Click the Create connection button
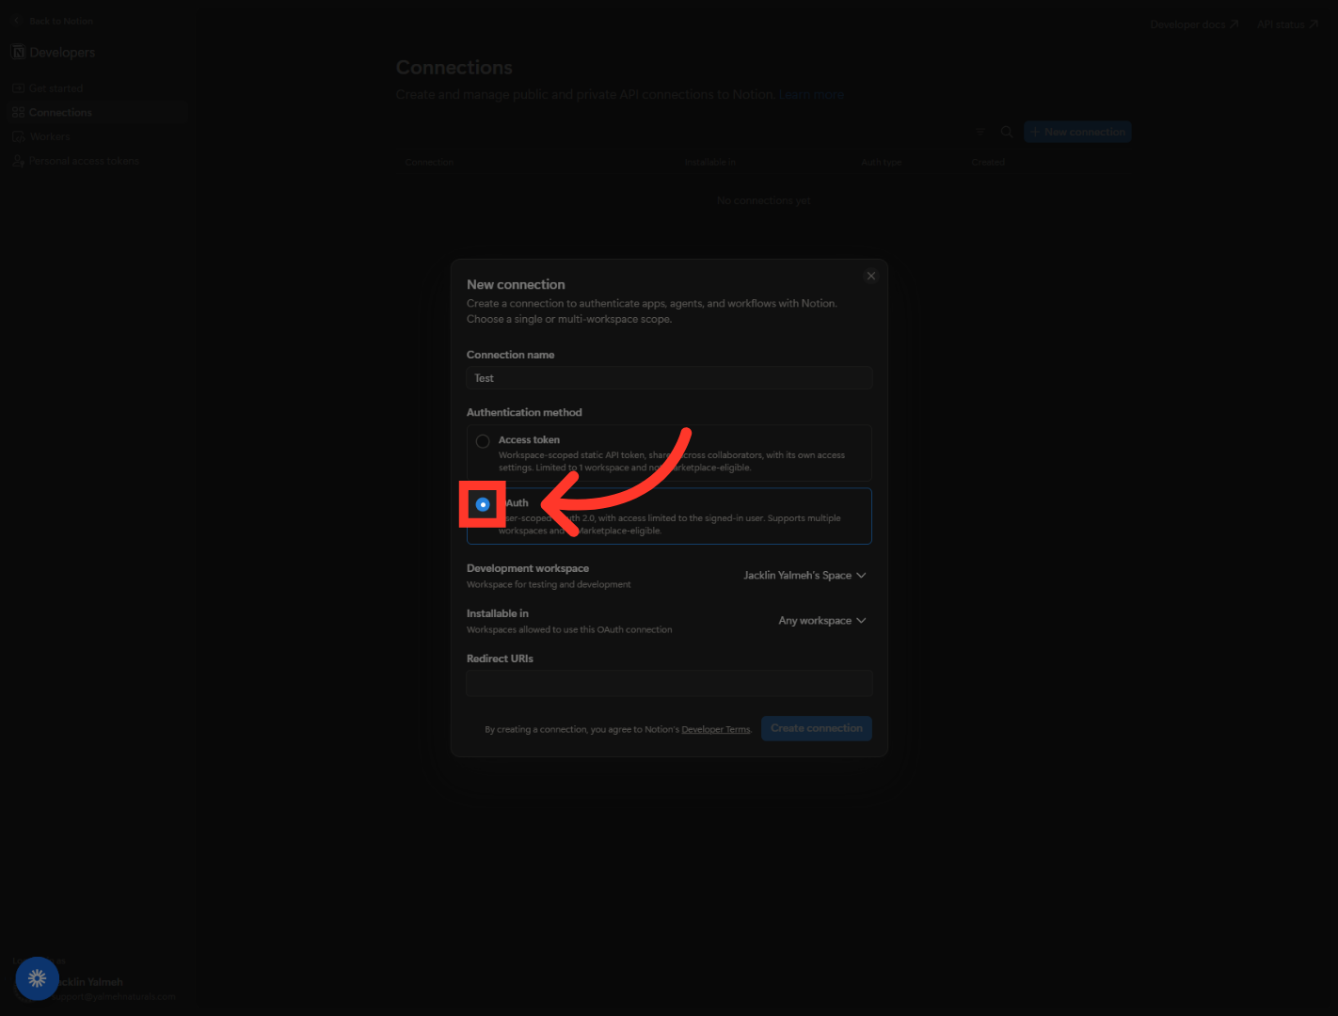Image resolution: width=1338 pixels, height=1016 pixels. coord(817,728)
